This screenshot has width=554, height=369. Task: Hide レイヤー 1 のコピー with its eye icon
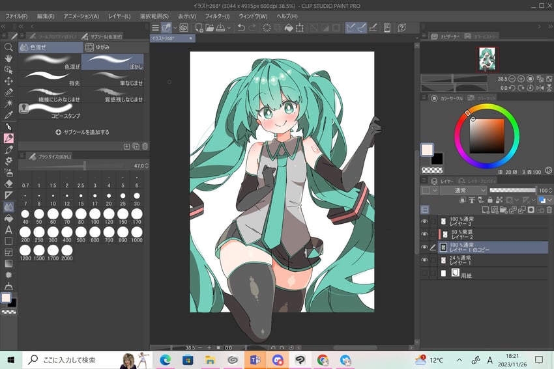pyautogui.click(x=424, y=247)
